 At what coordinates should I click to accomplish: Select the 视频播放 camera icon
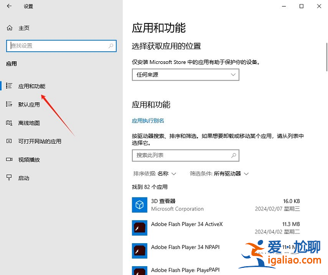tap(9, 160)
